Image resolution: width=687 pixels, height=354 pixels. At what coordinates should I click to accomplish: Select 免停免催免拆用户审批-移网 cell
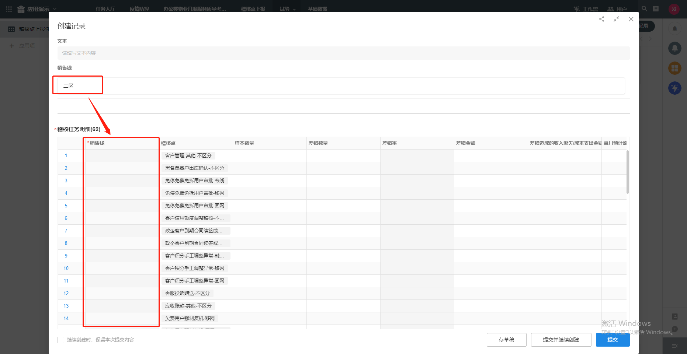click(x=195, y=193)
